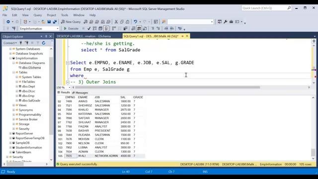Click the Find in Files icon

click(163, 22)
